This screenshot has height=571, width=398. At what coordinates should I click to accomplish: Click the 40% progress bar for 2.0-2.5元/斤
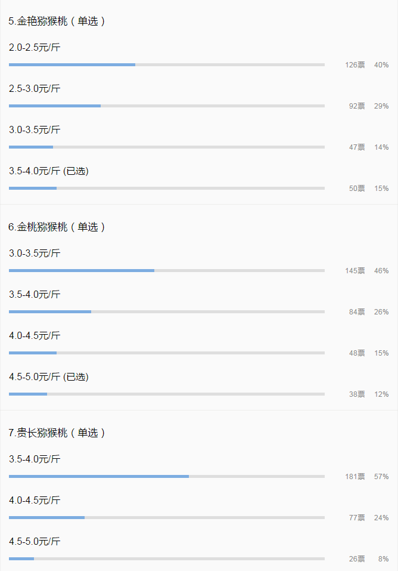[x=167, y=64]
